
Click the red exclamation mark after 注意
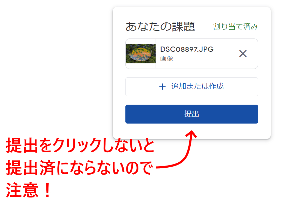(47, 190)
